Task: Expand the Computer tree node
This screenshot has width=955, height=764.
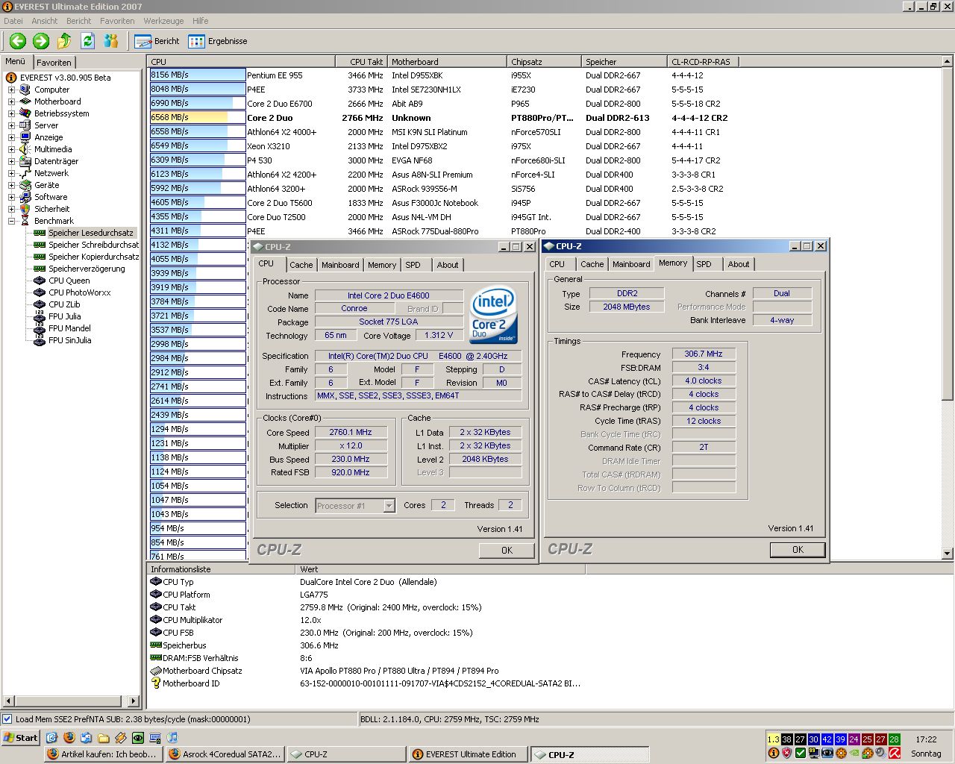Action: pyautogui.click(x=11, y=90)
